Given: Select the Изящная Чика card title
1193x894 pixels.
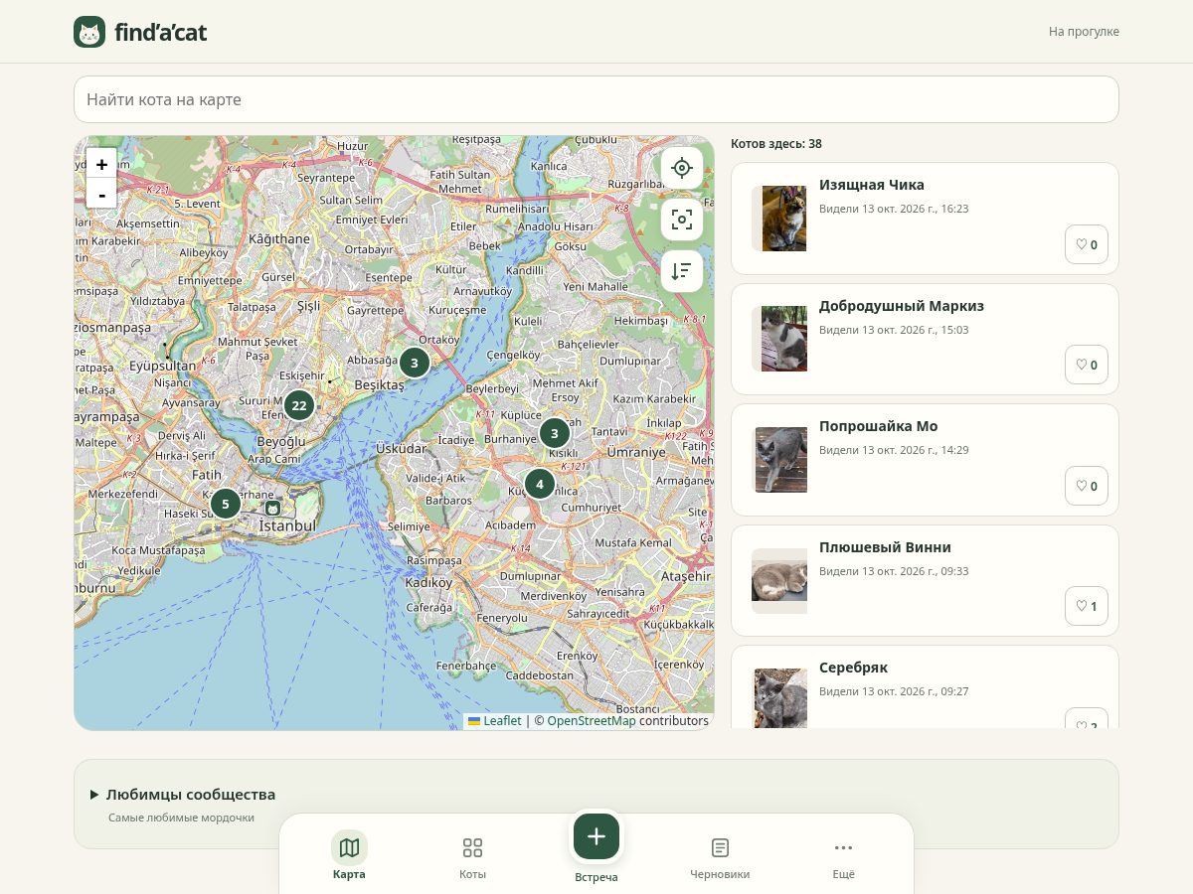Looking at the screenshot, I should pos(872,185).
